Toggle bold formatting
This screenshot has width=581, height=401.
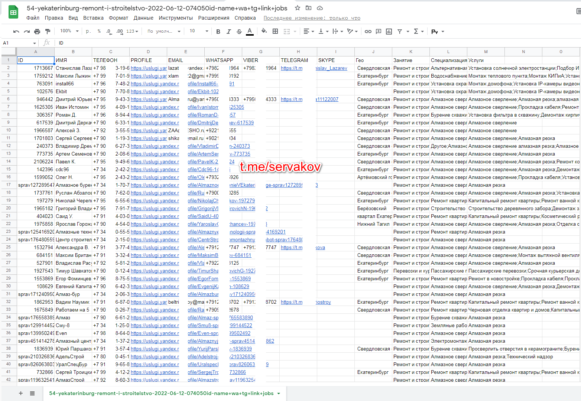pos(218,32)
